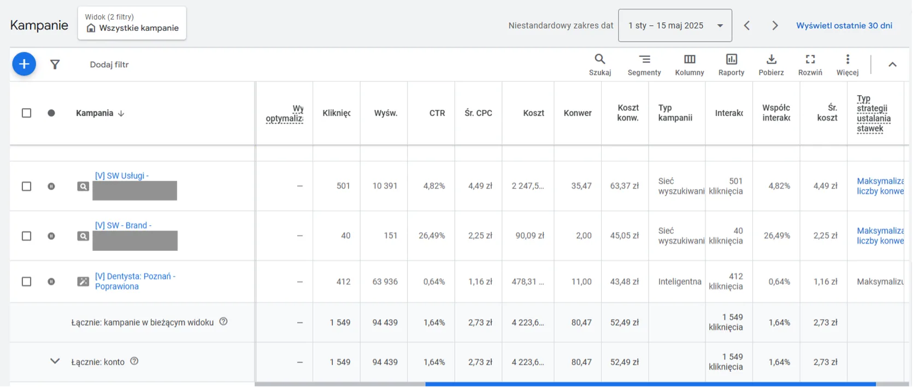Sort by the Koszt column header

533,113
